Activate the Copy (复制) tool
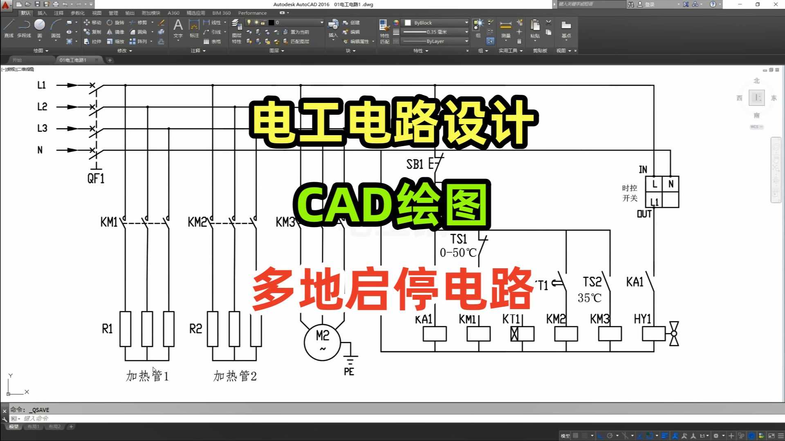Viewport: 785px width, 441px height. click(92, 32)
